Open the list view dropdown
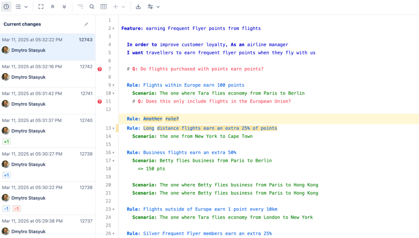 click(x=21, y=7)
